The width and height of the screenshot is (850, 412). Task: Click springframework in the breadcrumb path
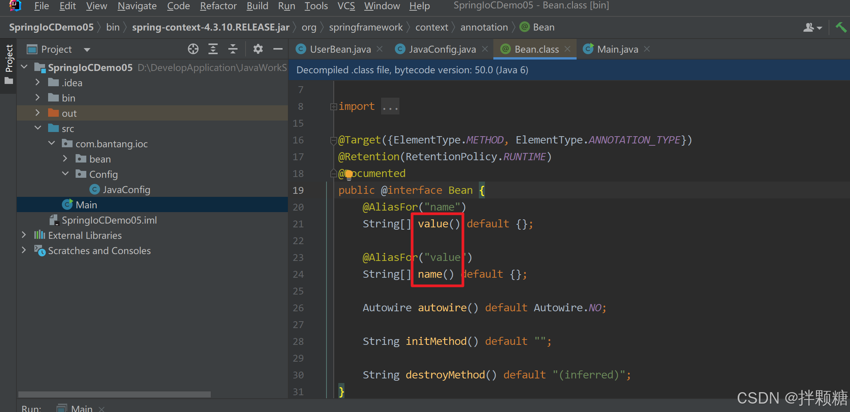tap(365, 27)
